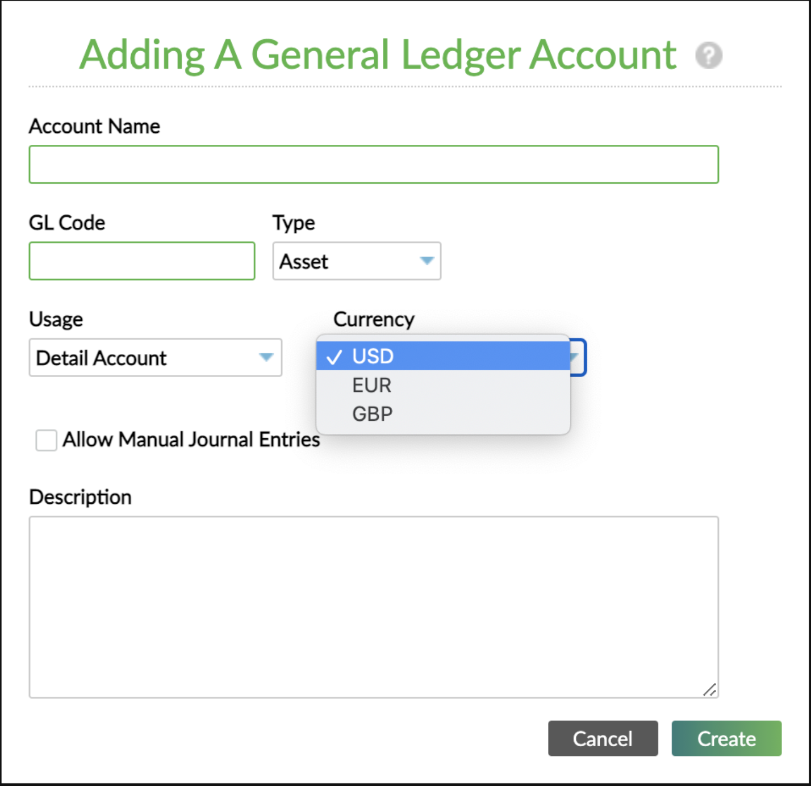Image resolution: width=811 pixels, height=786 pixels.
Task: Click the Cancel button
Action: tap(603, 738)
